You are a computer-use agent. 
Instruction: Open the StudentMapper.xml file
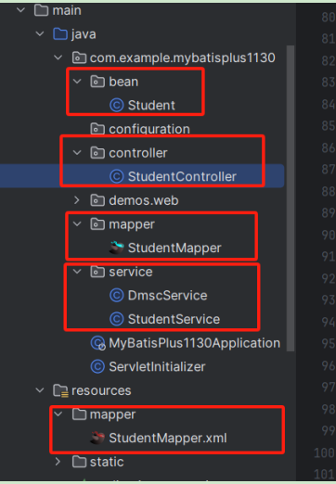click(168, 439)
